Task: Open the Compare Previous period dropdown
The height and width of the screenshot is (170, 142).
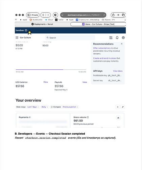Action: 64,107
